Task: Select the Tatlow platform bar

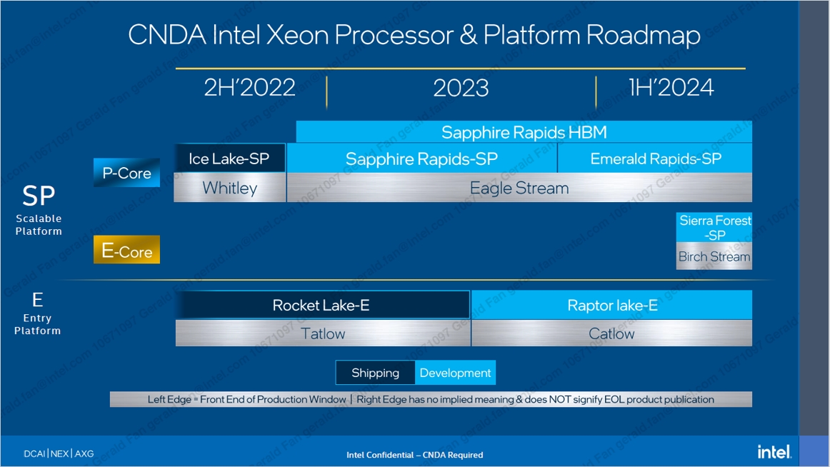Action: tap(322, 333)
